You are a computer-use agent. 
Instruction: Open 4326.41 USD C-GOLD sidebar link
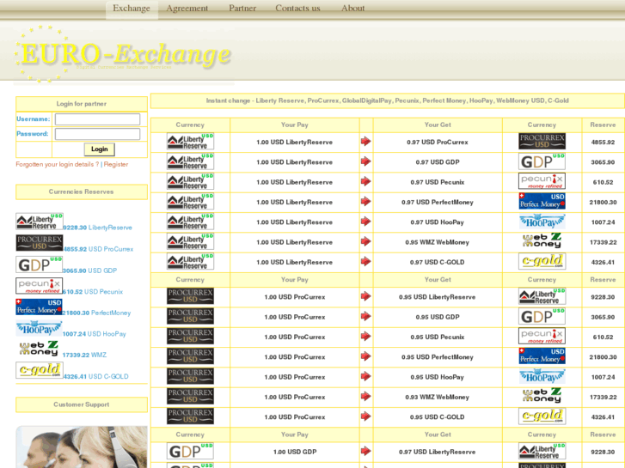[x=95, y=376]
